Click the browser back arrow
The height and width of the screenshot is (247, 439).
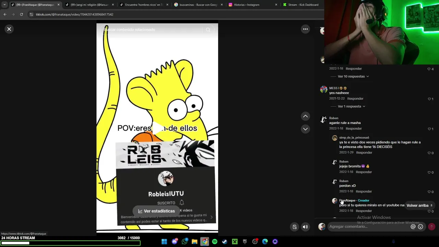(5, 14)
